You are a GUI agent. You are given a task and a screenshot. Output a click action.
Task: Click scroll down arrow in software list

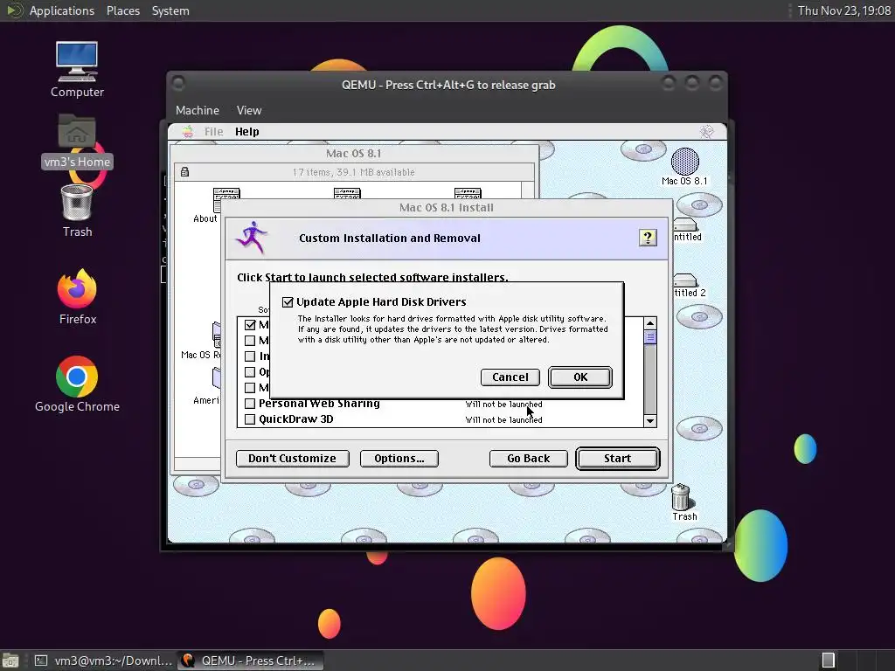point(650,420)
